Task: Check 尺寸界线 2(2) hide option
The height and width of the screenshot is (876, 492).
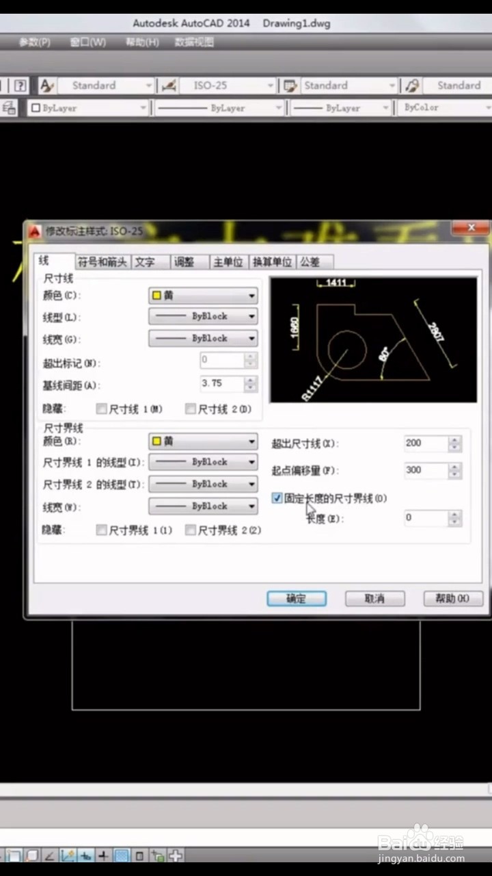Action: tap(191, 530)
